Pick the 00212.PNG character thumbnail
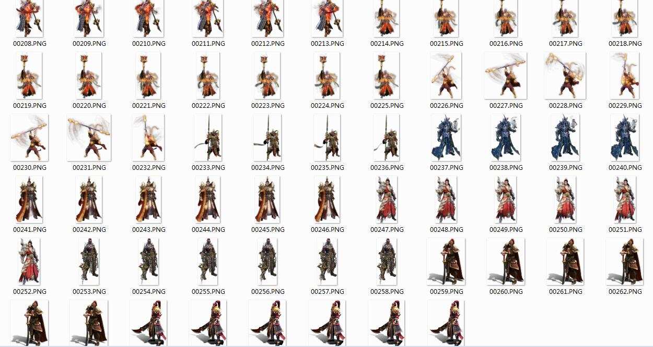The width and height of the screenshot is (653, 347). [268, 18]
